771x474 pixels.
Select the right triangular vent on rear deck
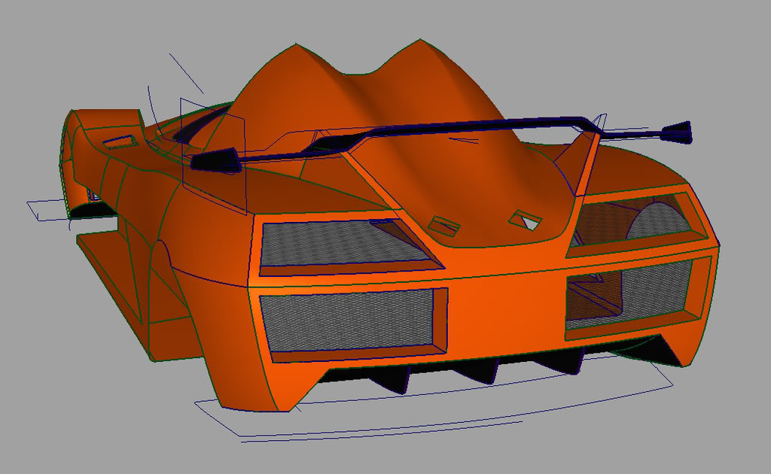pos(526,220)
